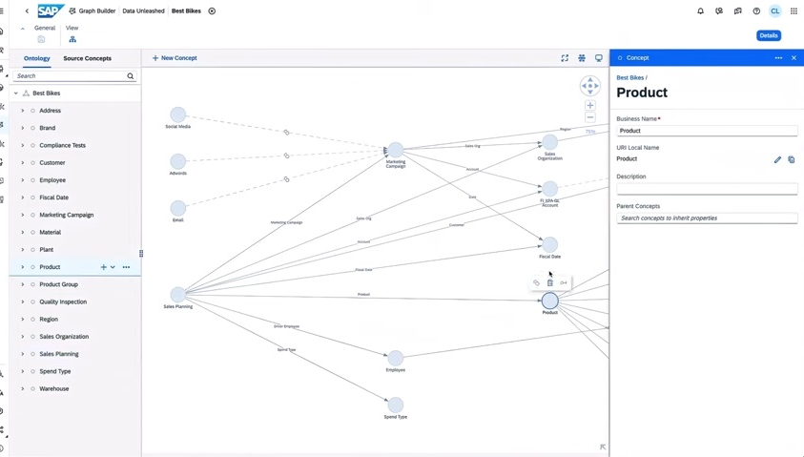Click the save icon under General
This screenshot has height=457, width=804.
tap(41, 39)
